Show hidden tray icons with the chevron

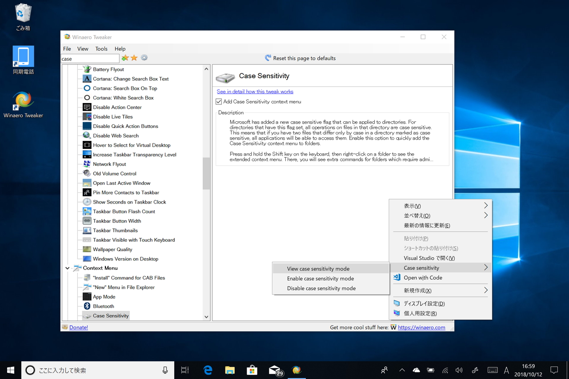[402, 370]
